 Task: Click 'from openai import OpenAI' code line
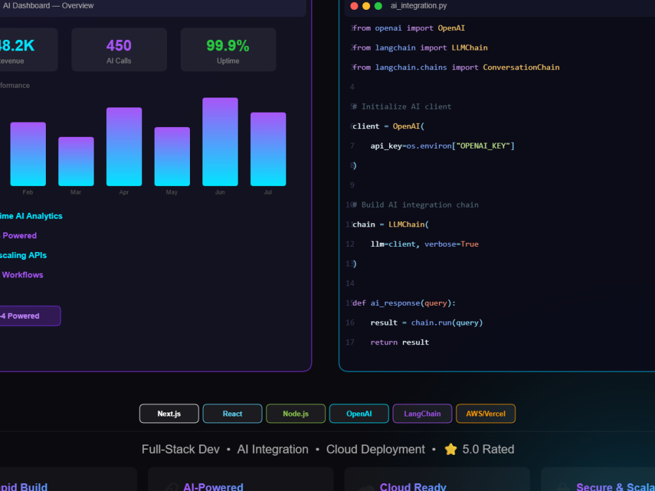[409, 28]
